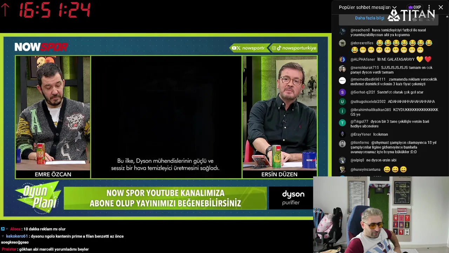Click the username @lionferno
Image resolution: width=449 pixels, height=253 pixels.
[360, 143]
